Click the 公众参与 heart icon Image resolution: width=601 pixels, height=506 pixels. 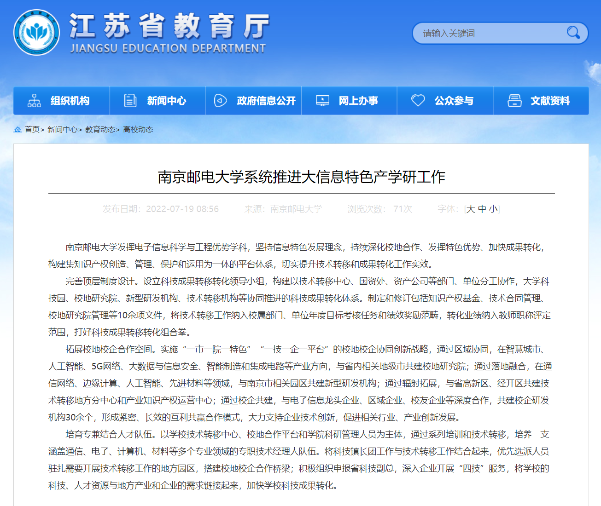tap(418, 101)
